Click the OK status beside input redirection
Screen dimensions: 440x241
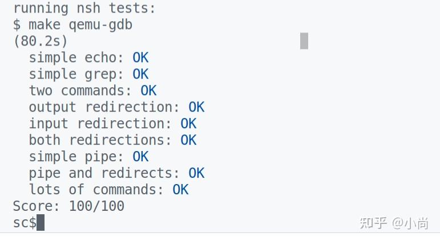tap(188, 124)
